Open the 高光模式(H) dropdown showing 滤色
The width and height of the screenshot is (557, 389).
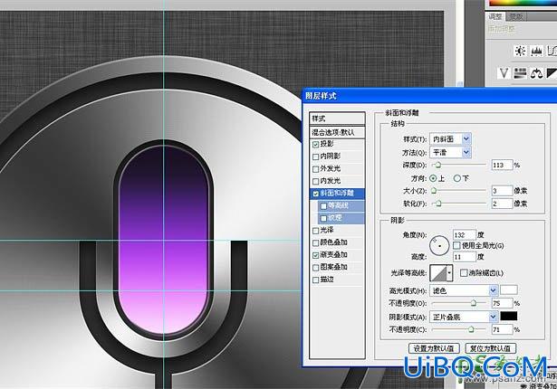point(464,290)
